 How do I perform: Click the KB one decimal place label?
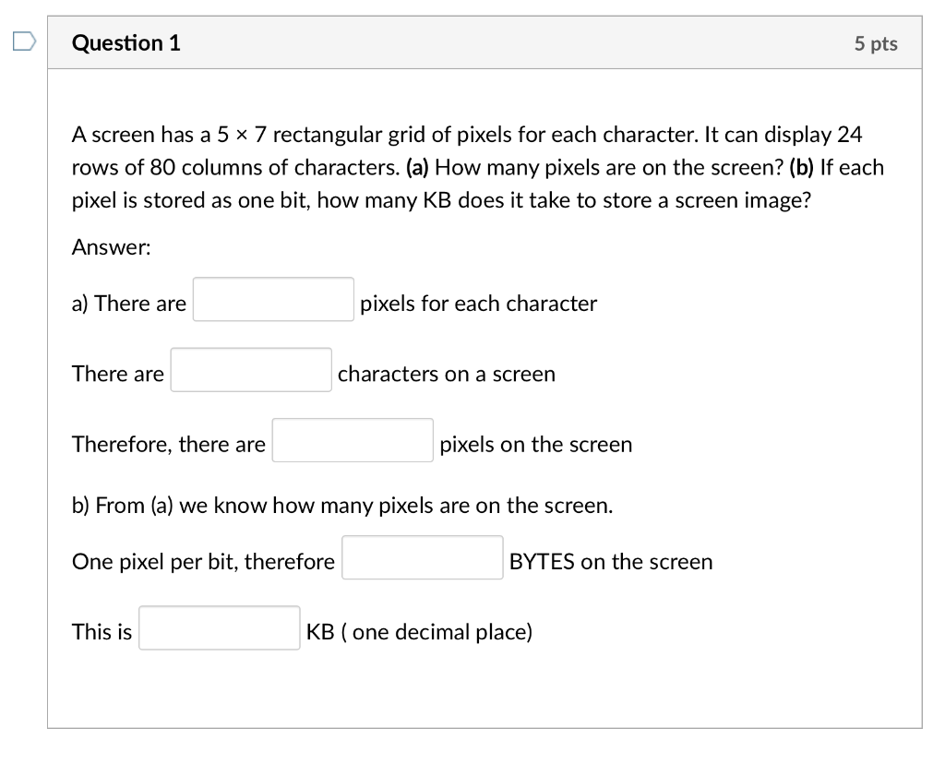[x=418, y=632]
